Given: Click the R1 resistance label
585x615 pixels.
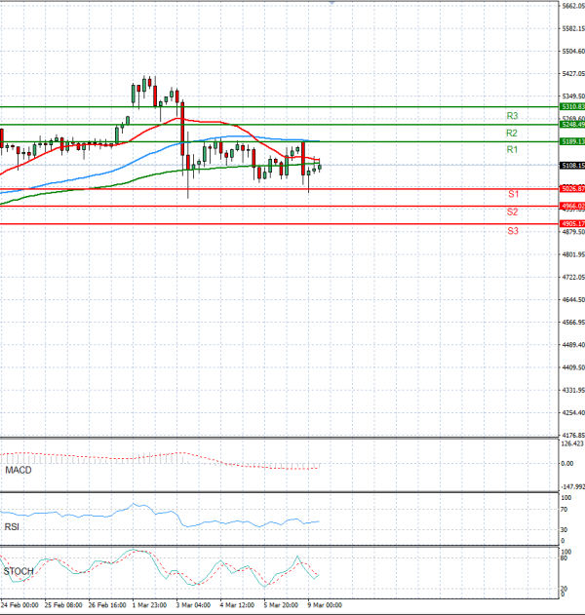Looking at the screenshot, I should [x=512, y=150].
